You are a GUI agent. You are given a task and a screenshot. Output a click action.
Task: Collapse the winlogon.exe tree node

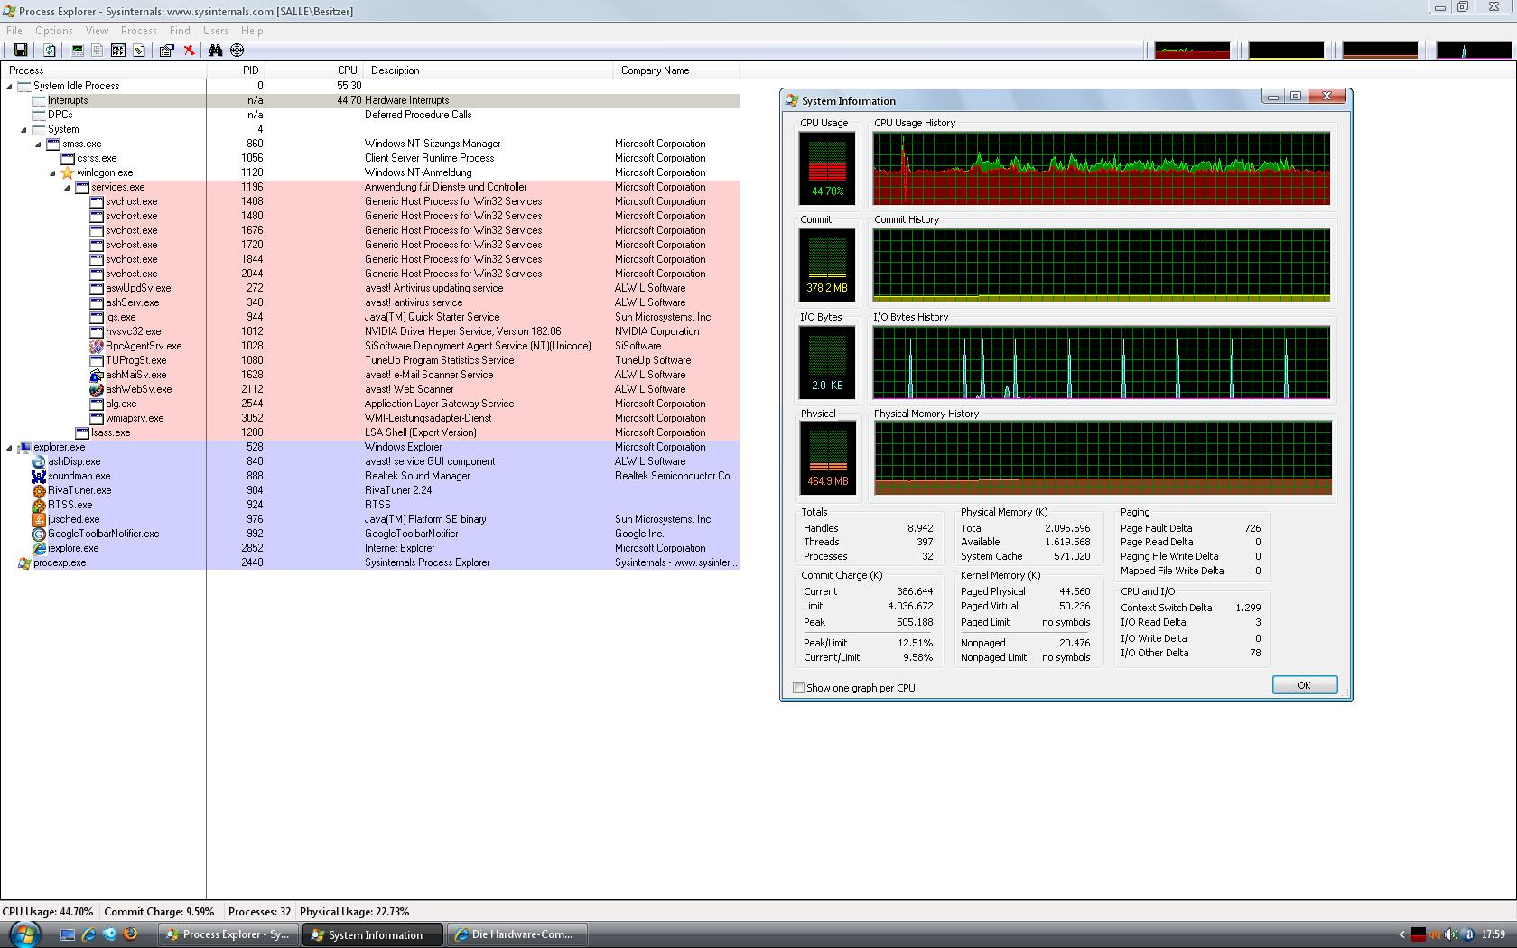pyautogui.click(x=53, y=173)
